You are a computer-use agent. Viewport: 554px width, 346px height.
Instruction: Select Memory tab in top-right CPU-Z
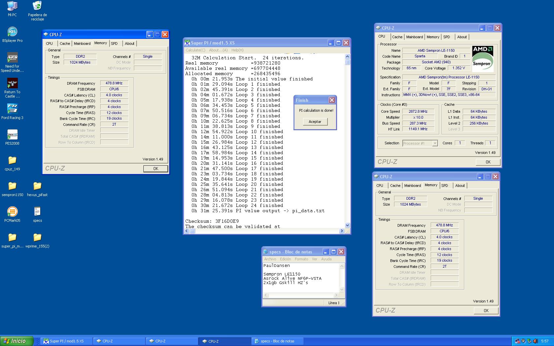pyautogui.click(x=433, y=37)
